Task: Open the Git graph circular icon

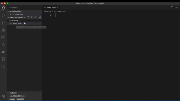Action: [x=3, y=66]
